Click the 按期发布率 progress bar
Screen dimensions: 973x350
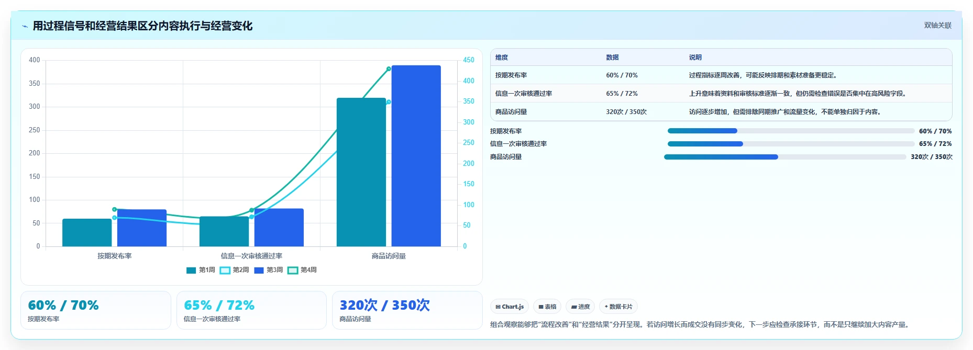tap(791, 131)
